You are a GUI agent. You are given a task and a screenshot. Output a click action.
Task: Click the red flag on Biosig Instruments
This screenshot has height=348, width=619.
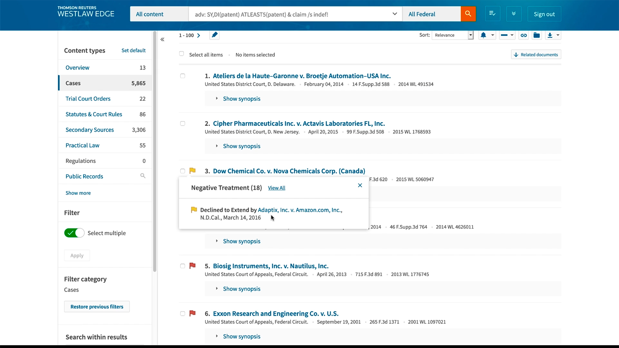192,266
